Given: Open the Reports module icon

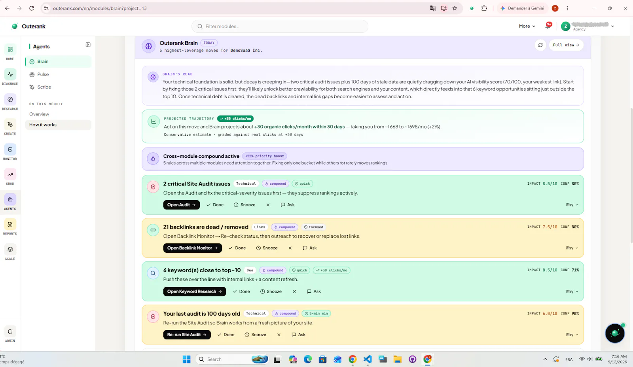Looking at the screenshot, I should point(10,225).
